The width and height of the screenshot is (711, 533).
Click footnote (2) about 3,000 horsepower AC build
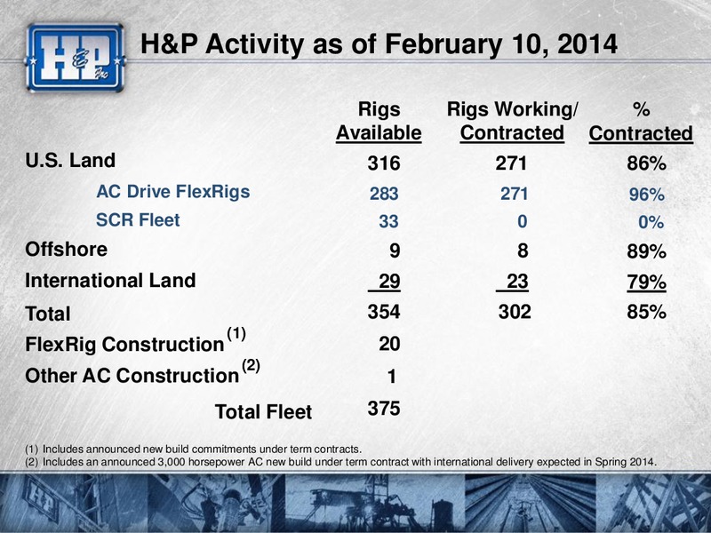tap(341, 462)
